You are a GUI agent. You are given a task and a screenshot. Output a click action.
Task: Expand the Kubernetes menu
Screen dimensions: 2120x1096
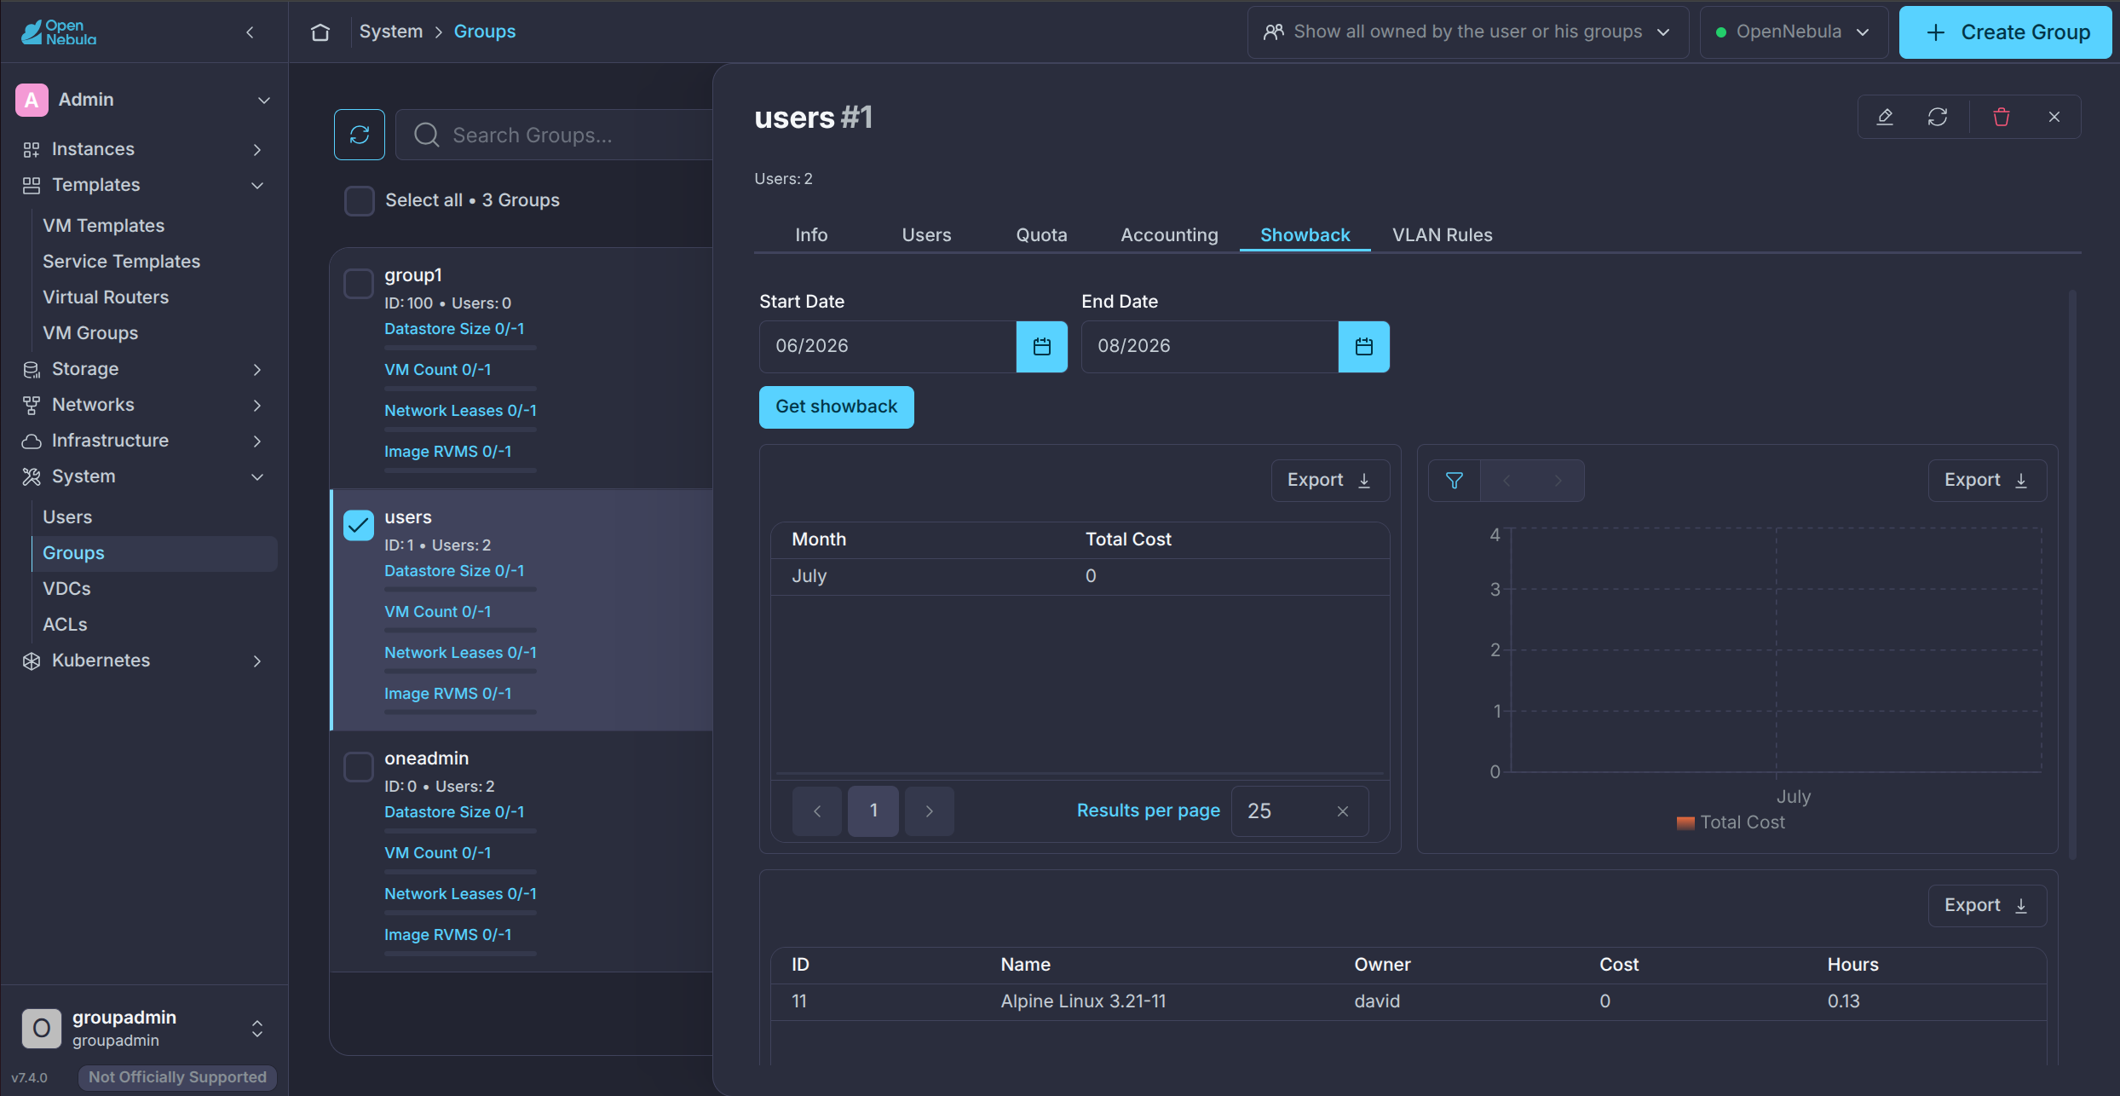click(257, 661)
